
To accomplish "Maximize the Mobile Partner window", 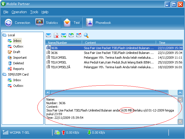I will coord(174,4).
